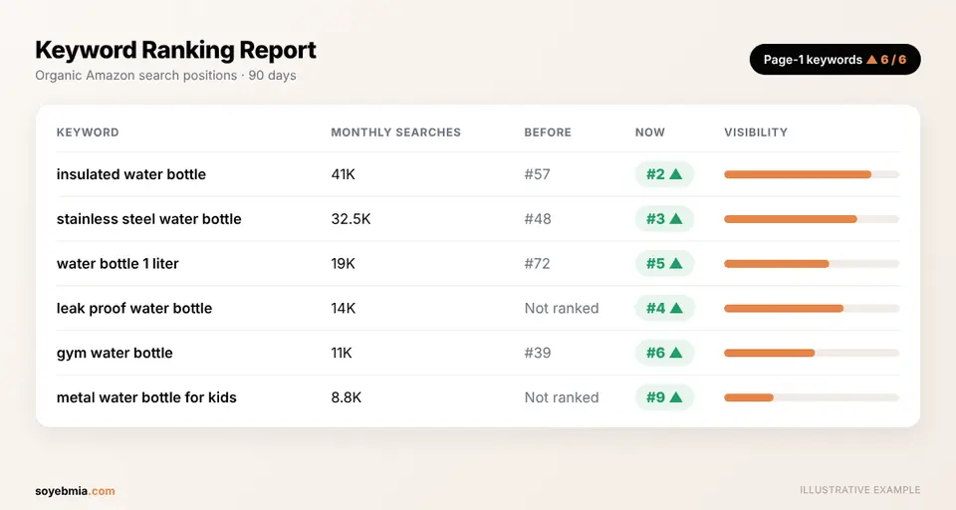Click 'Not ranked' for metal water bottle for kids
The height and width of the screenshot is (510, 956).
pyautogui.click(x=562, y=397)
